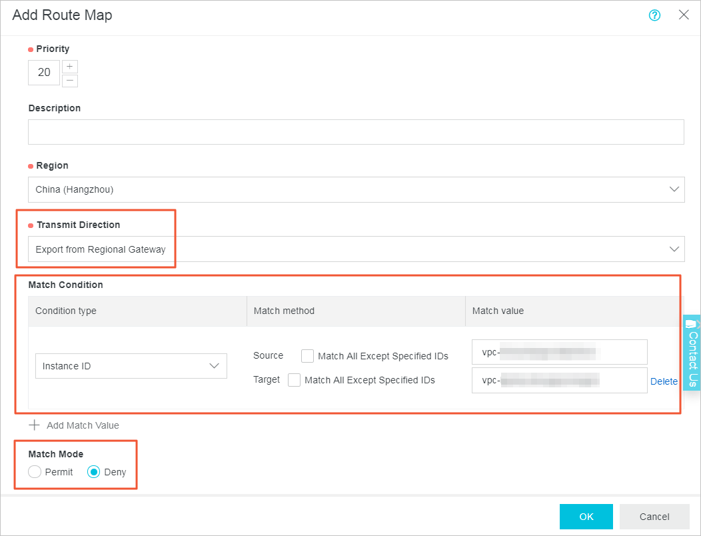The image size is (701, 536).
Task: Open the Transmit Direction dropdown
Action: 356,249
